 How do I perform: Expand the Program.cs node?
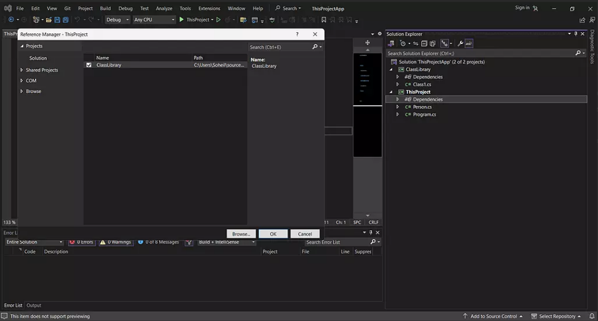[397, 114]
